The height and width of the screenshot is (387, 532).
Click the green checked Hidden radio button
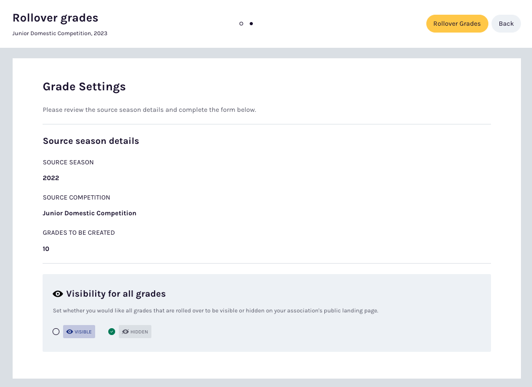click(111, 331)
